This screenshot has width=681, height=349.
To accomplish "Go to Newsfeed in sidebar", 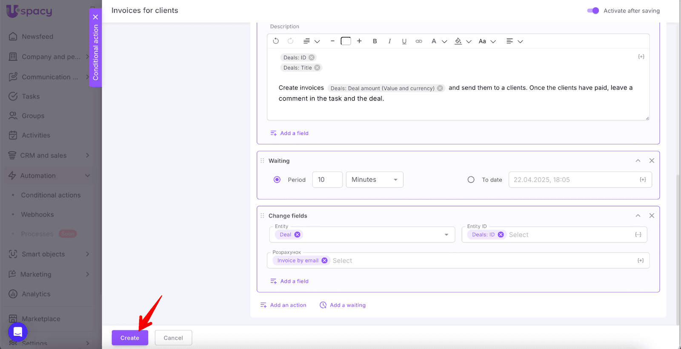I will 37,37.
